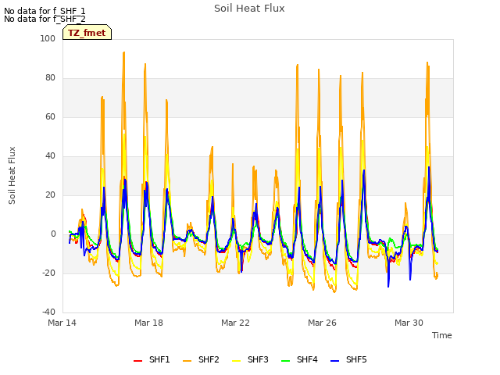The width and height of the screenshot is (500, 375).
Task: Click the red SHF1 legend color marker
Action: click(x=137, y=361)
